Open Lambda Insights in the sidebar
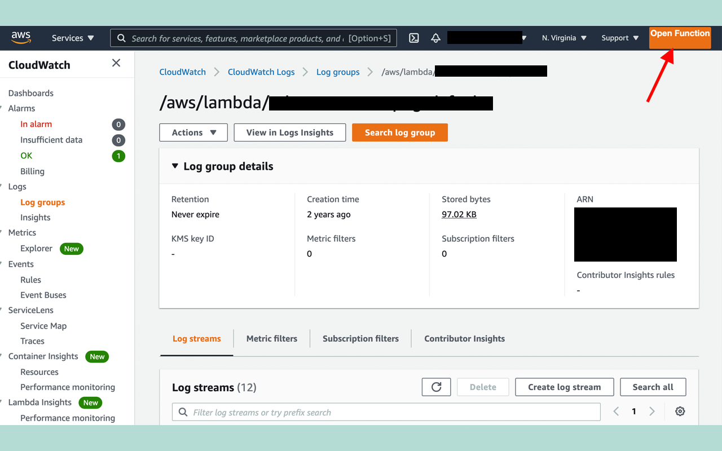Screen dimensions: 722x451 point(40,403)
